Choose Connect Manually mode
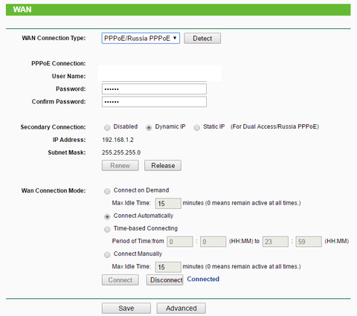Image resolution: width=357 pixels, height=316 pixels. point(107,255)
